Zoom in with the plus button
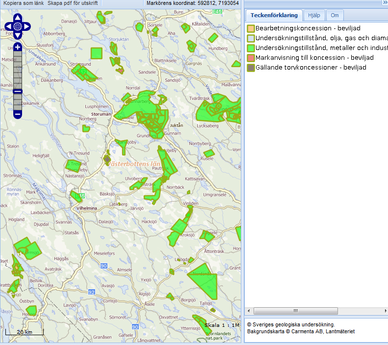Screen dimensions: 388x345 tap(18, 48)
